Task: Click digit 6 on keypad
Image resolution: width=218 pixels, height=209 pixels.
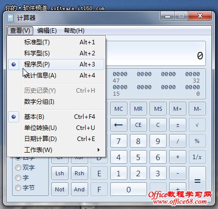Action: point(158,157)
